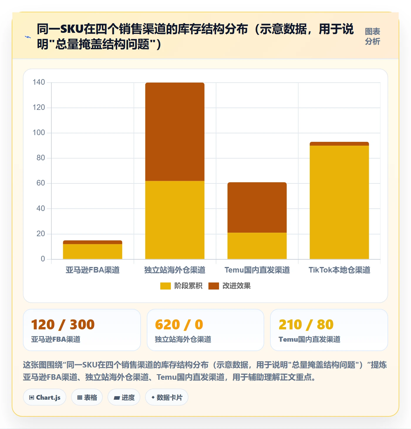The image size is (411, 429).
Task: Click the 独立站海外仓渠道 caption under 620 / 0
Action: click(183, 339)
